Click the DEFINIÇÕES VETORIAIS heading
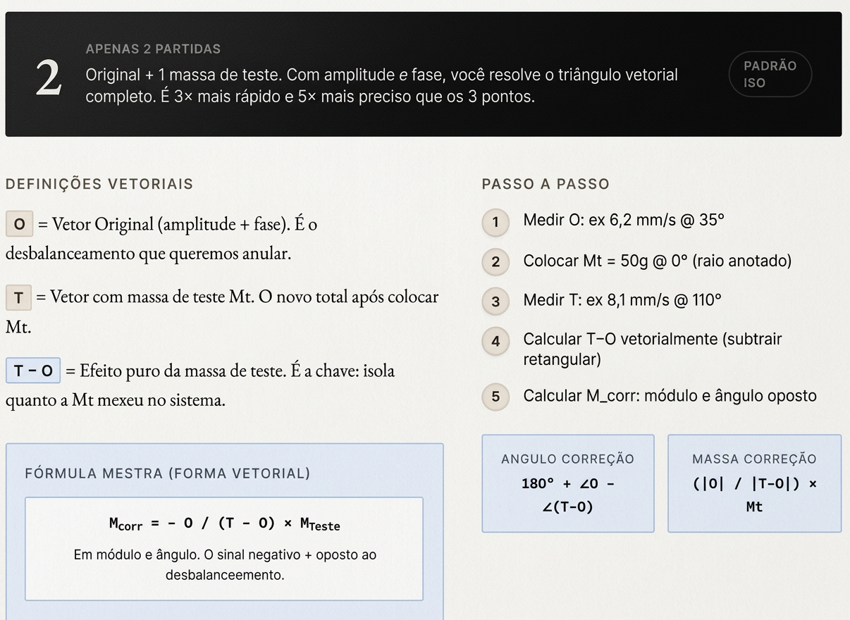This screenshot has width=850, height=620. tap(99, 184)
